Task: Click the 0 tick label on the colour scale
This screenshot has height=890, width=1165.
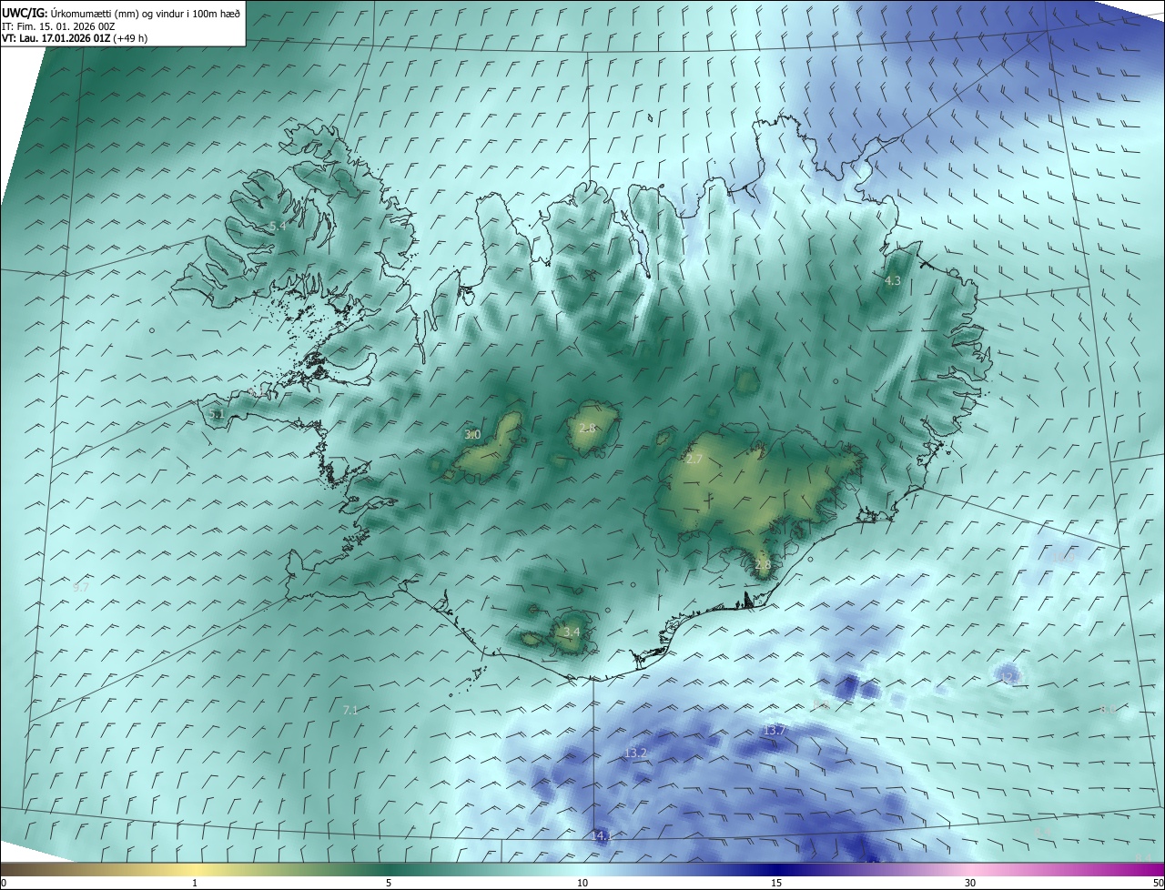Action: coord(4,883)
